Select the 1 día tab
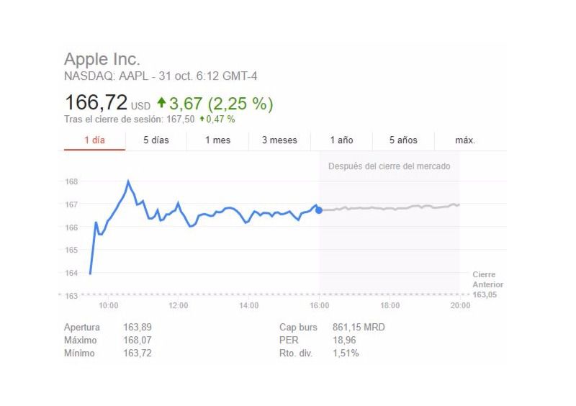576x406 pixels. [94, 140]
